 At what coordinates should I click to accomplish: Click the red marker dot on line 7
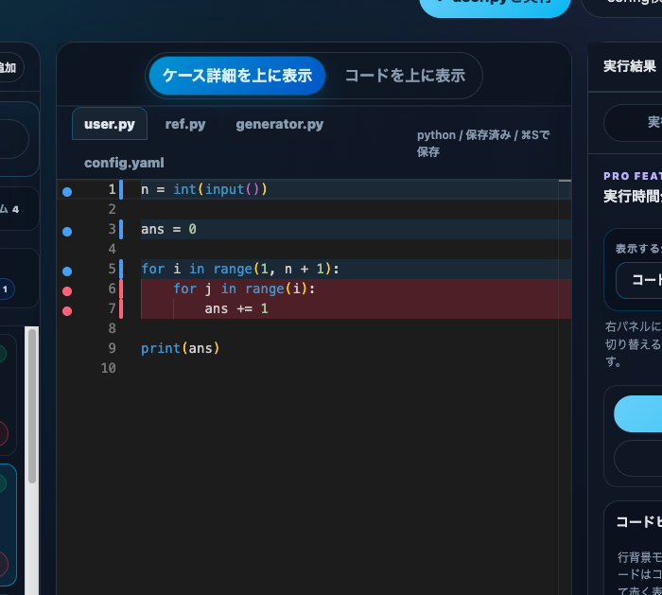(67, 311)
